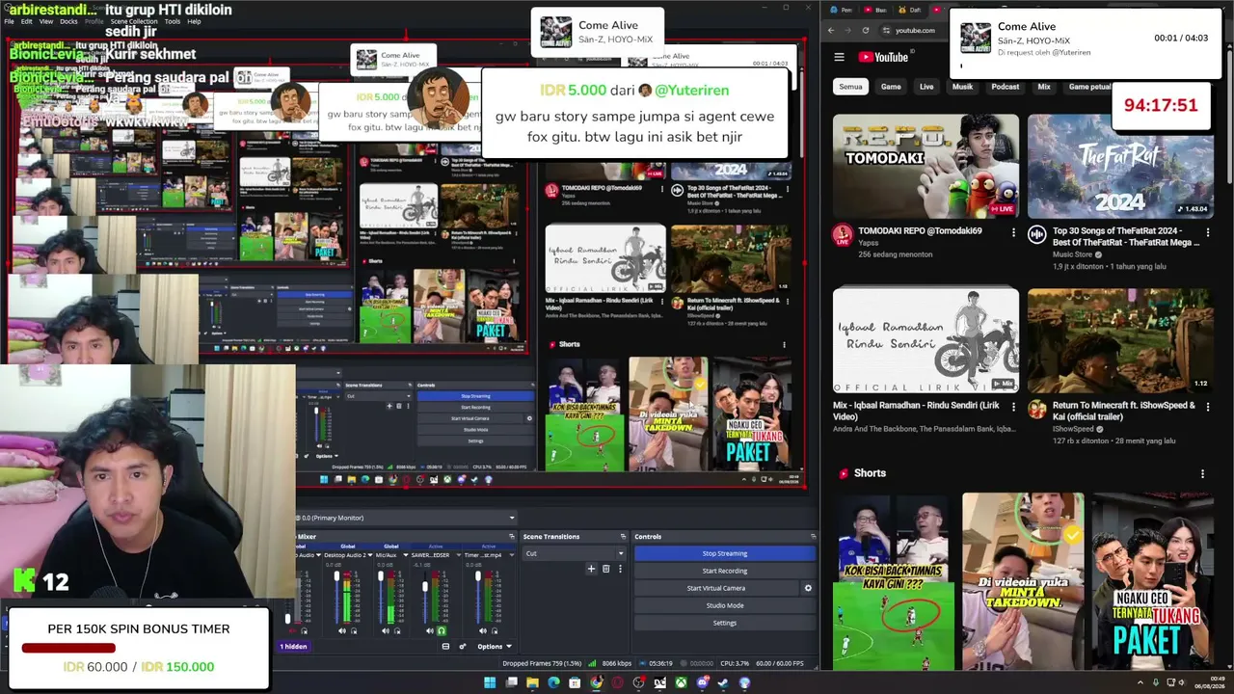Disable green headphone monitoring on SAWER channel

point(442,631)
